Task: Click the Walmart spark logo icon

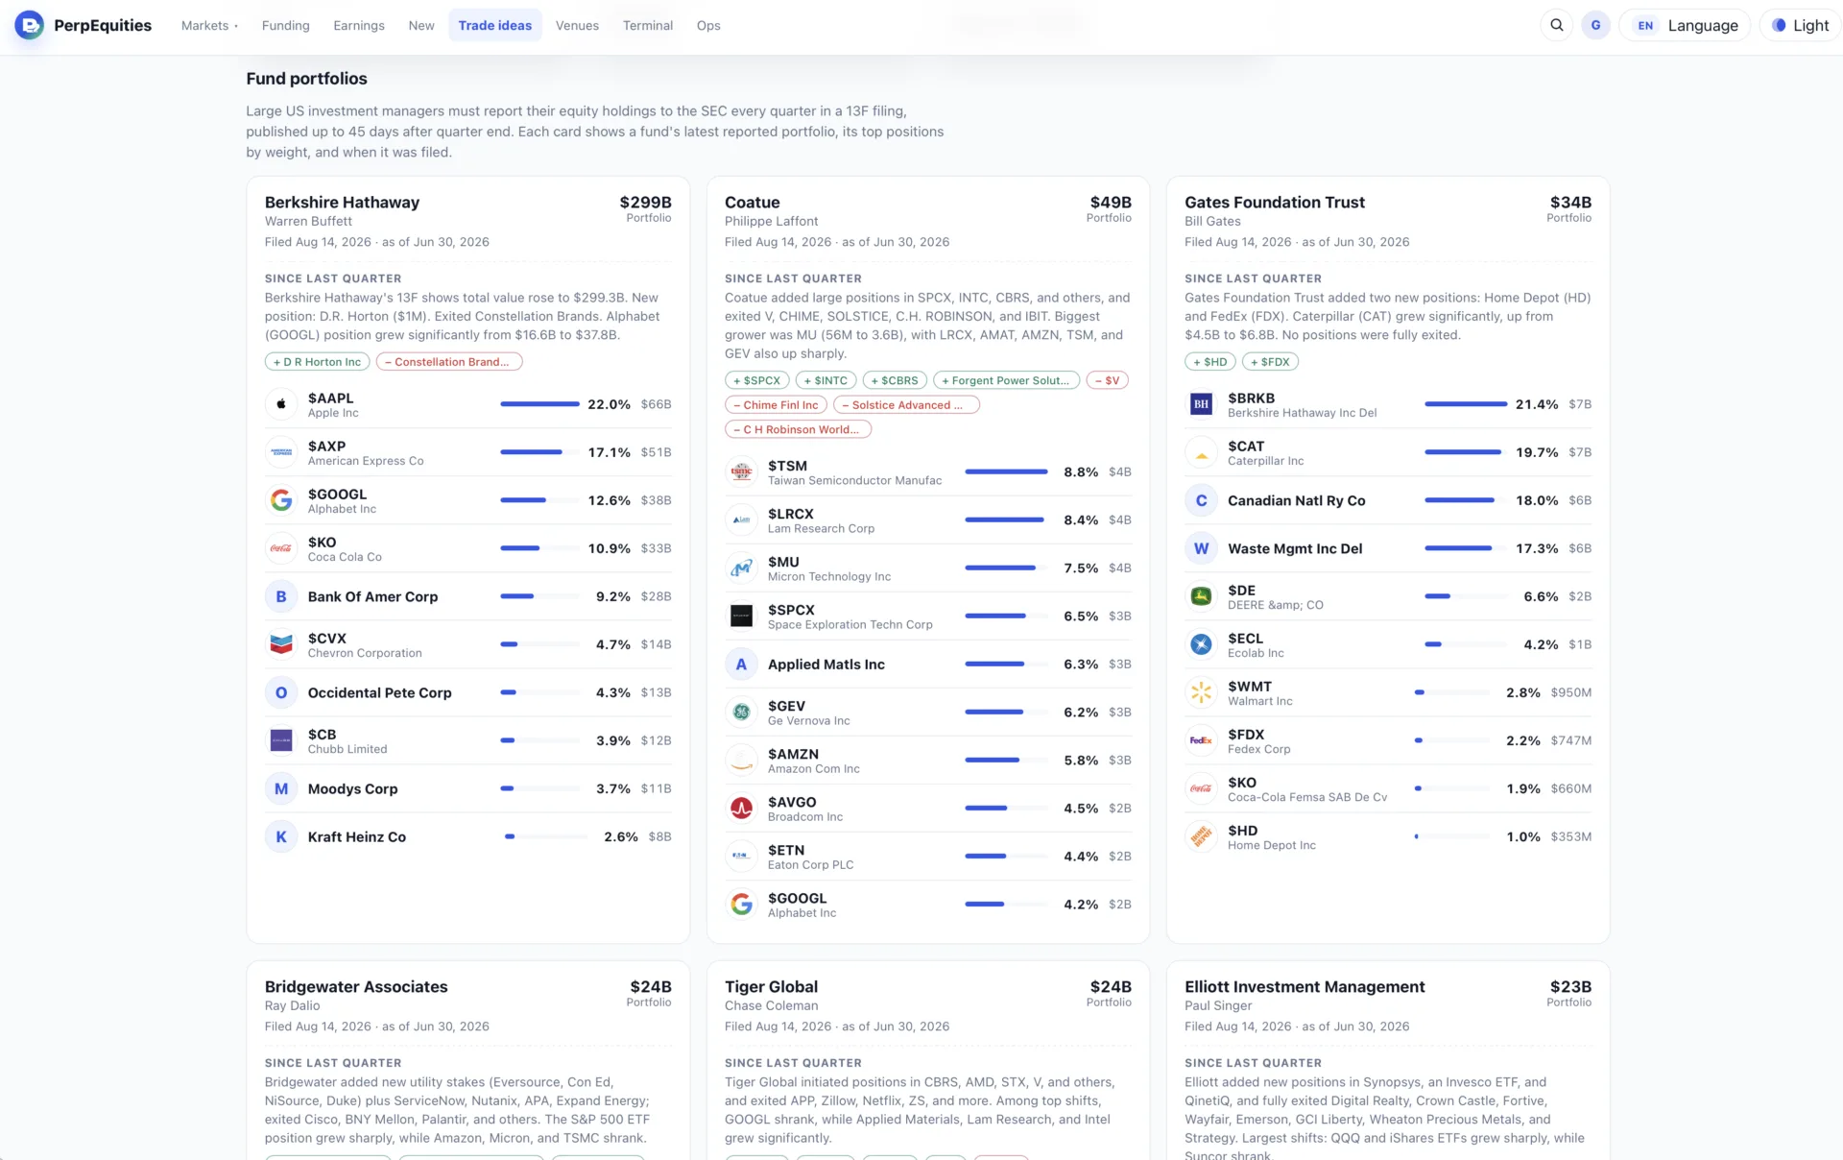Action: pos(1201,692)
